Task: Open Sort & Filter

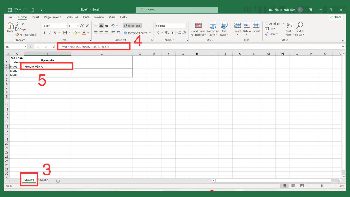Action: coord(290,29)
